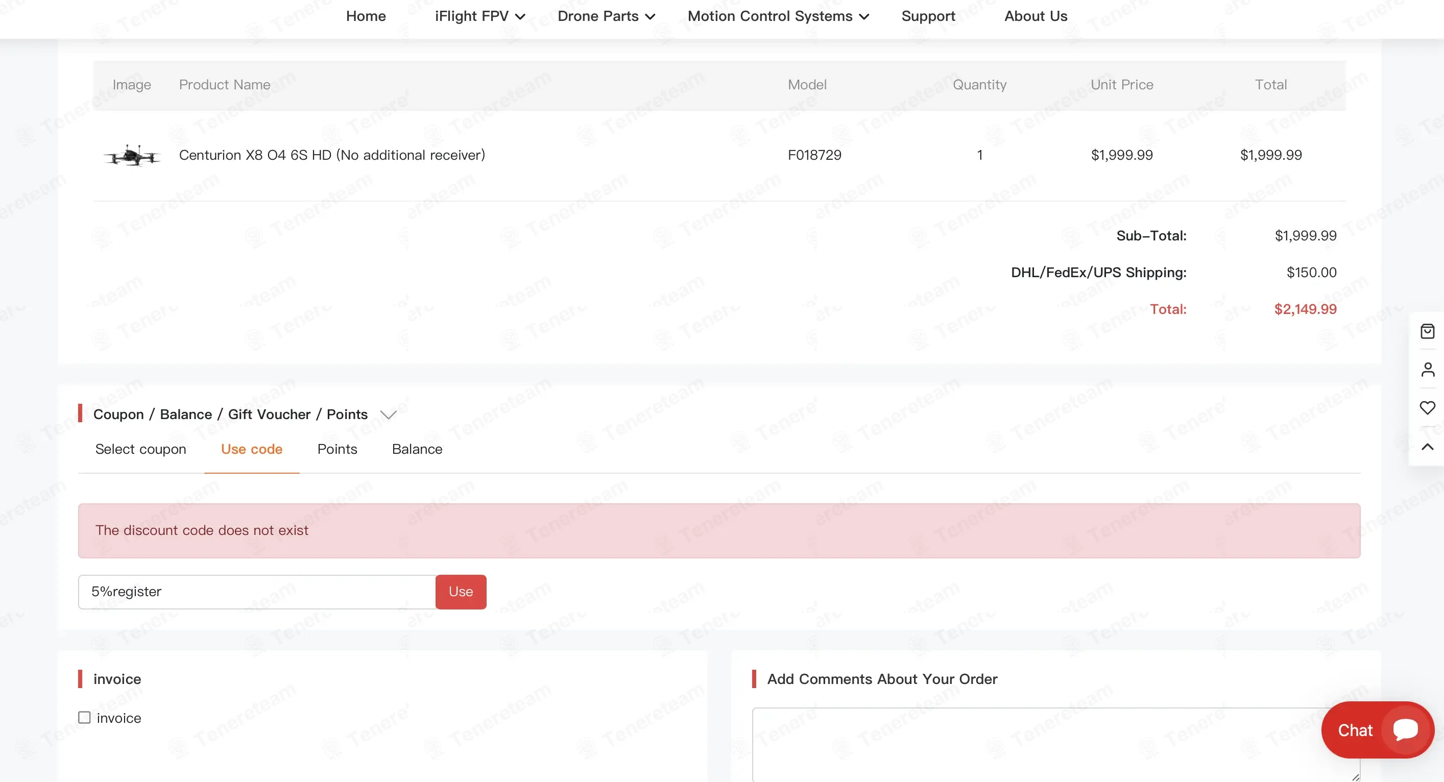Viewport: 1444px width, 782px height.
Task: Click the Add Comments About Your Order heading
Action: pos(882,679)
